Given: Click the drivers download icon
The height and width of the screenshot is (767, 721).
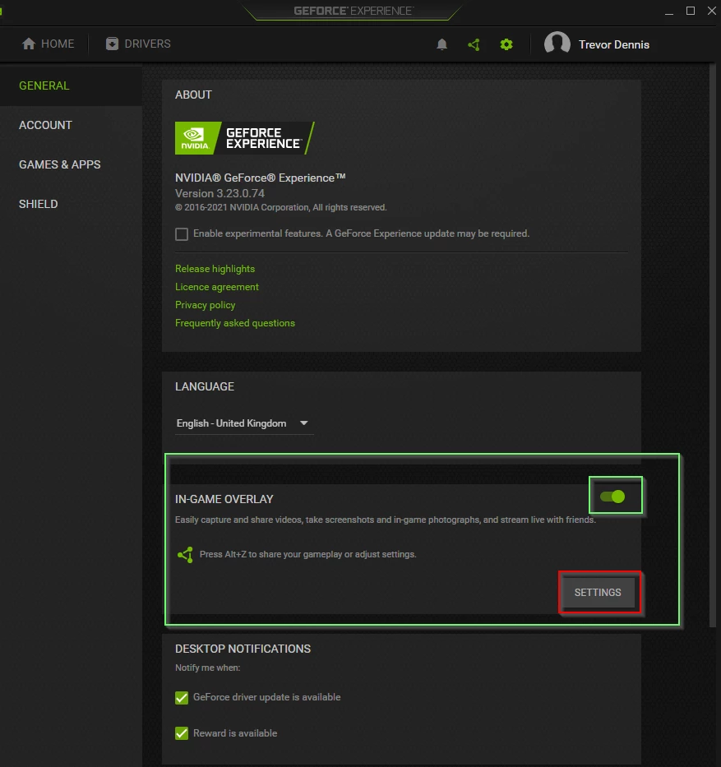Looking at the screenshot, I should (112, 44).
